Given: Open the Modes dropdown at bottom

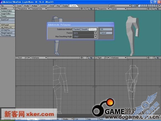Looking at the screenshot, I should pyautogui.click(x=68, y=119).
